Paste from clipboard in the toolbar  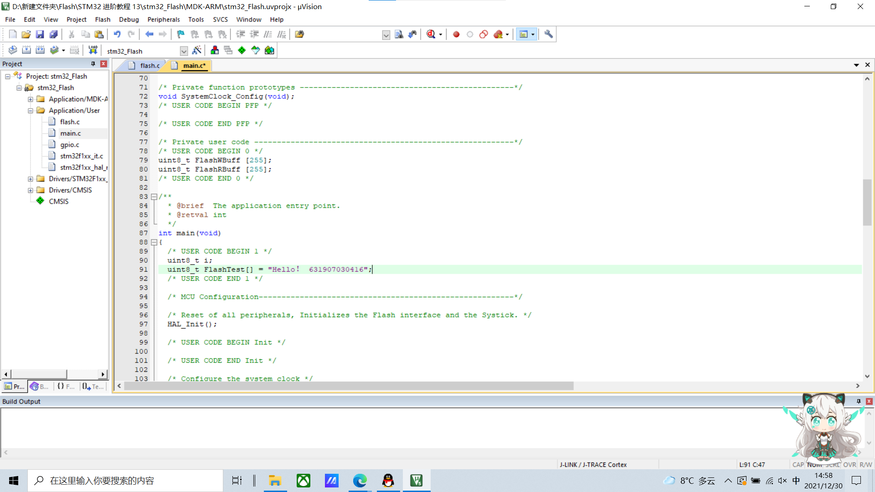(99, 34)
